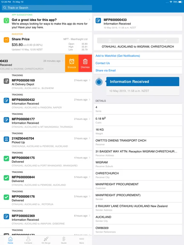Click the AUCKLAND sender city row
The image size is (184, 245).
click(138, 219)
